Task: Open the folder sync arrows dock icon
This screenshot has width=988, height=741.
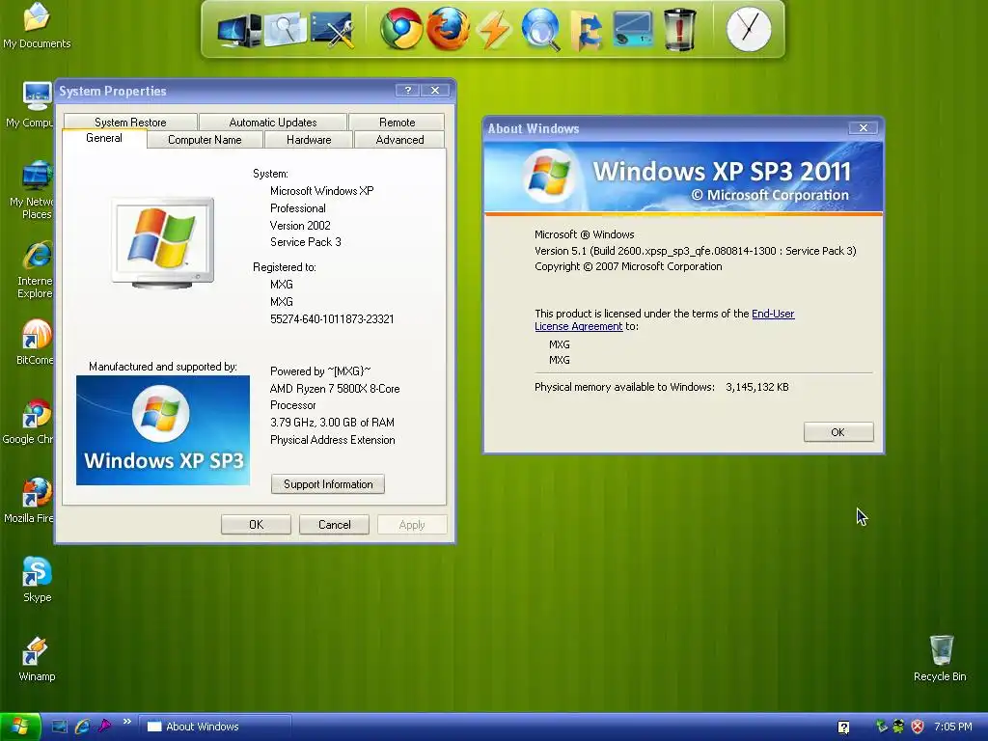Action: pyautogui.click(x=586, y=30)
